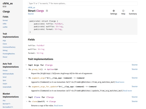Open Source link for clone function

[135, 101]
